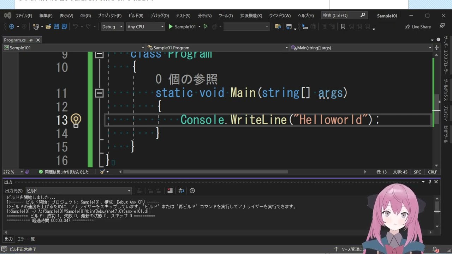Navigate backward with the blue back arrow
This screenshot has width=452, height=254.
pyautogui.click(x=12, y=27)
